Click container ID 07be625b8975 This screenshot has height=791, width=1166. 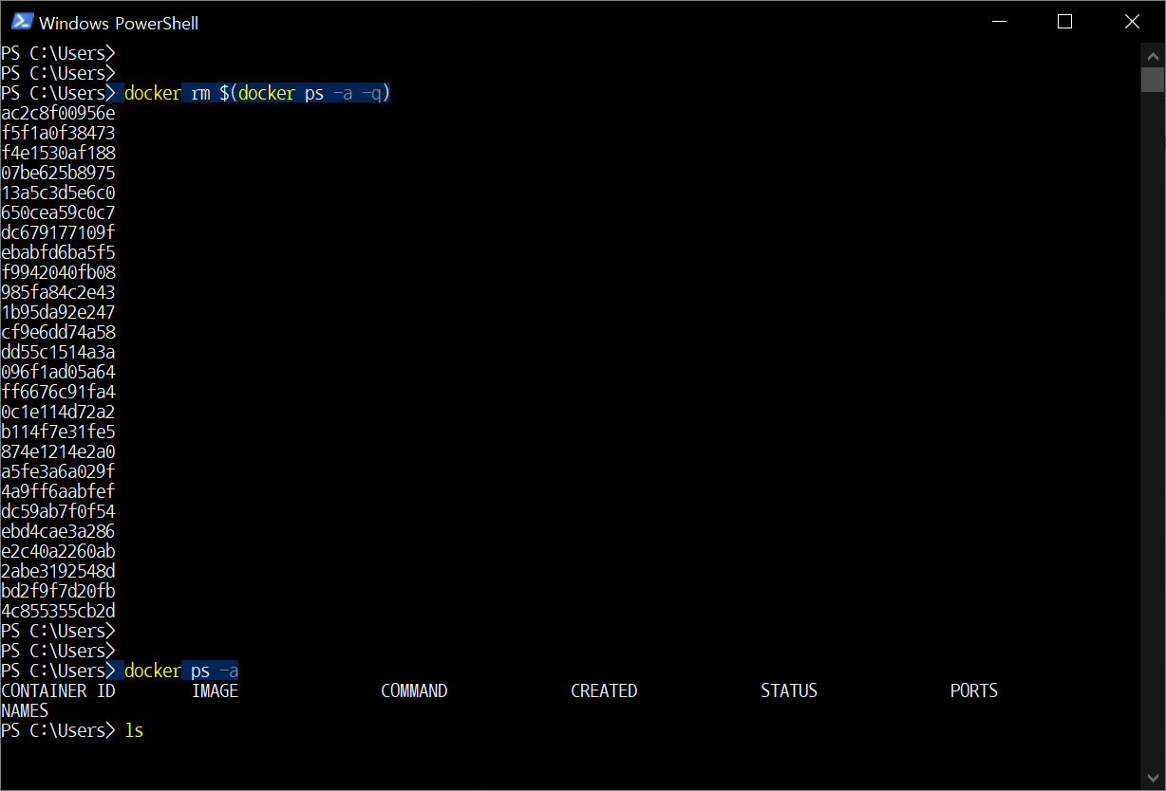click(x=59, y=173)
